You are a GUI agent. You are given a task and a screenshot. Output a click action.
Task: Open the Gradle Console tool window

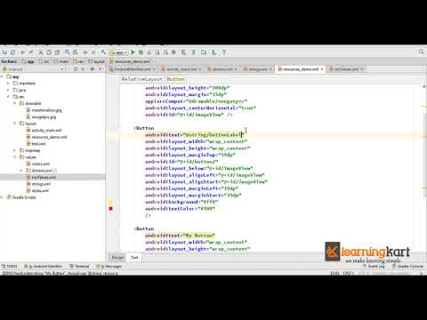click(x=407, y=267)
